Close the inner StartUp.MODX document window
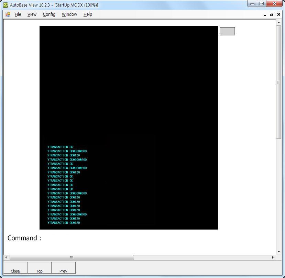 point(278,14)
